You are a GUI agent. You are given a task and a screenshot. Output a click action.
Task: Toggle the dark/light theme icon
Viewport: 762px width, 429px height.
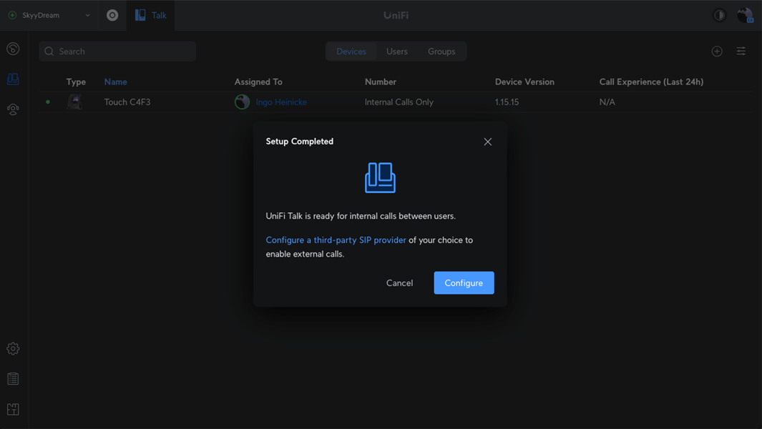click(719, 15)
